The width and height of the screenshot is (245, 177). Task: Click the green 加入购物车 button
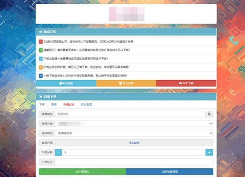(x=82, y=171)
